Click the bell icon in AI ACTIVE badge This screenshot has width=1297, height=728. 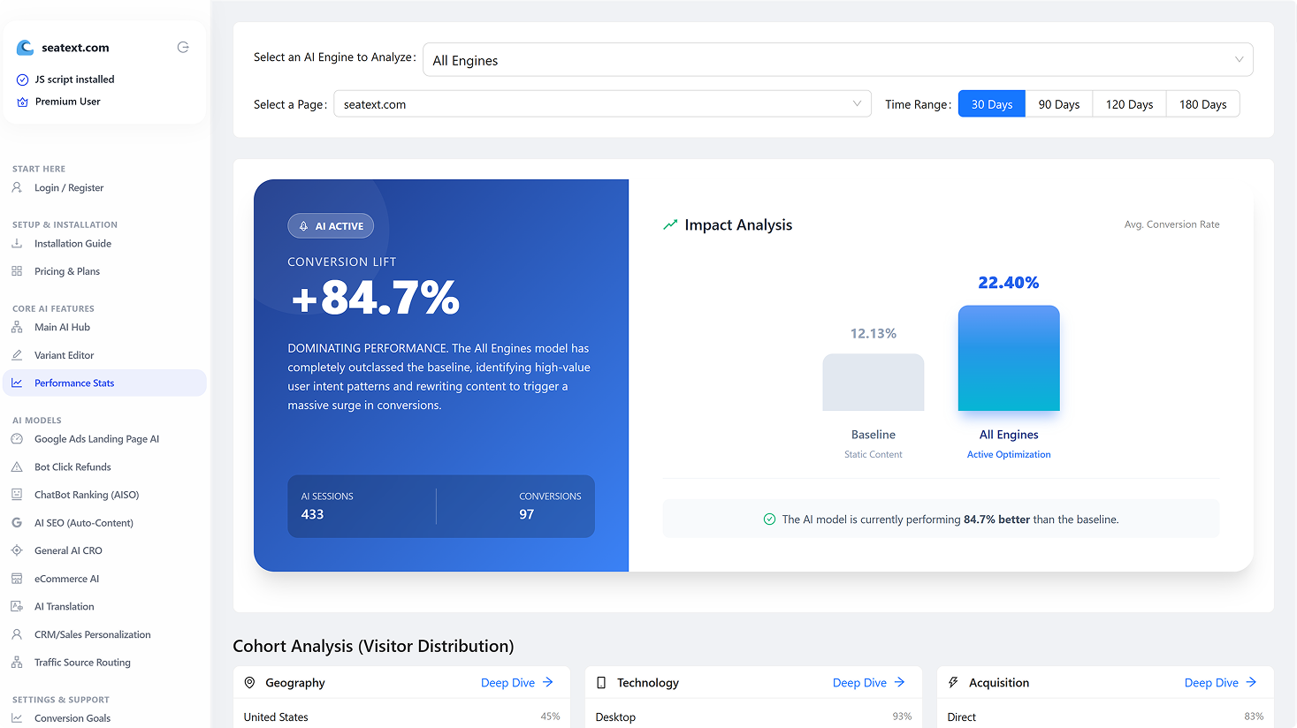point(303,226)
